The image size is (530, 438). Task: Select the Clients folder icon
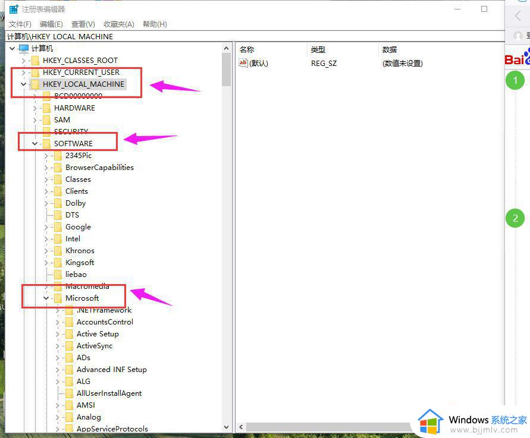58,191
